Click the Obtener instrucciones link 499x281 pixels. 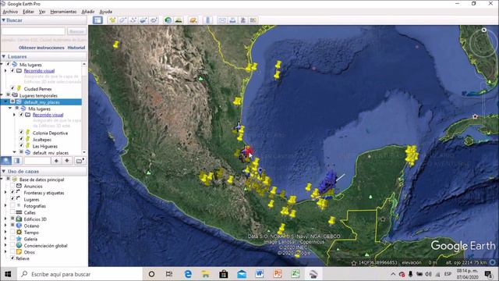tap(41, 48)
